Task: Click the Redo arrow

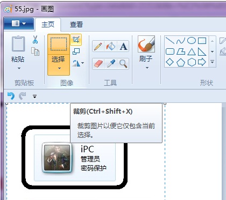Action: [23, 96]
